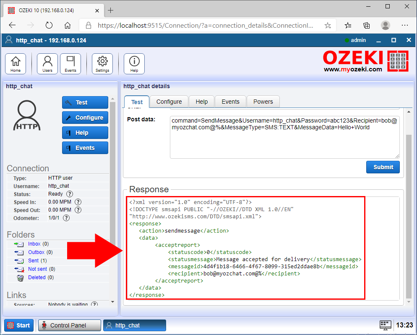This screenshot has width=417, height=335.
Task: Click inside the Post data text field
Action: point(284,143)
